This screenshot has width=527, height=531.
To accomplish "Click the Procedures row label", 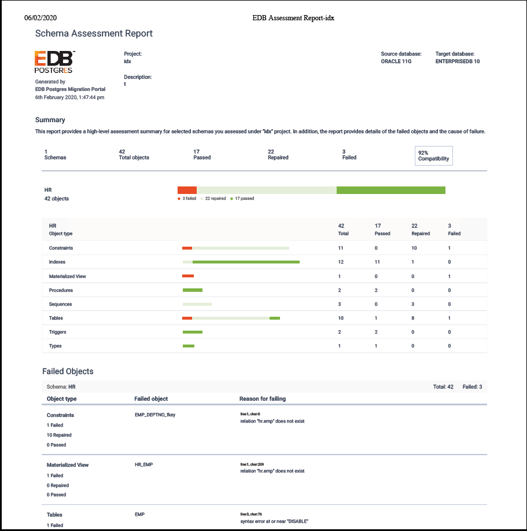I will [x=61, y=290].
